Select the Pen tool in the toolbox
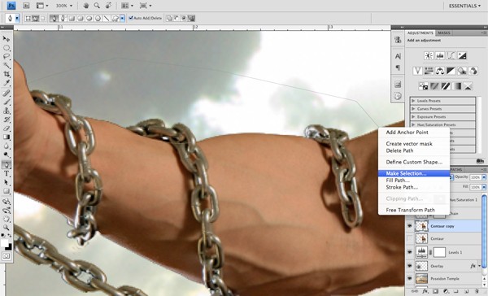Image resolution: width=488 pixels, height=296 pixels. 7,164
